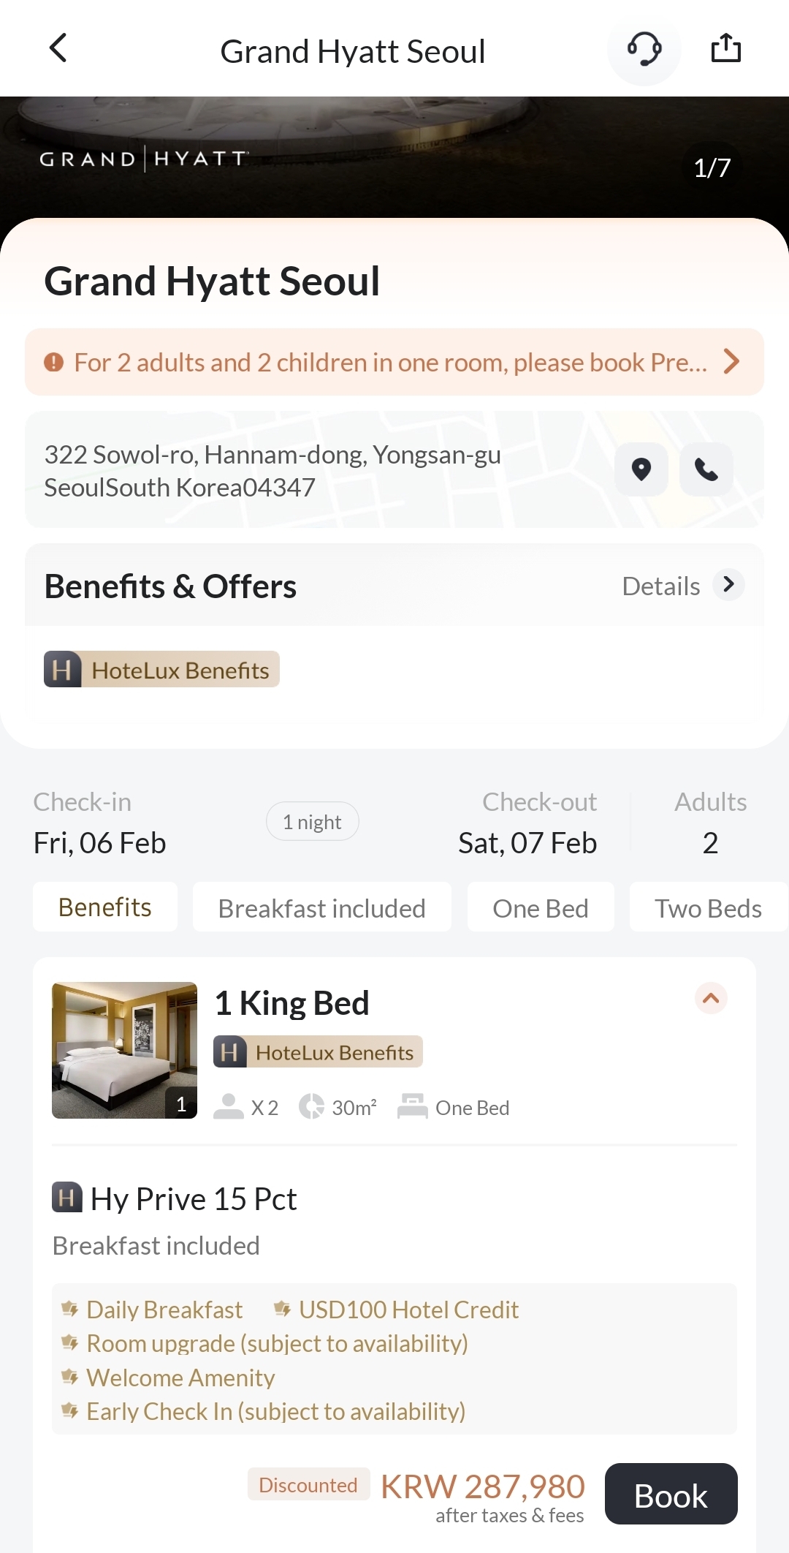Select the Two Beds filter tab
789x1553 pixels.
707,907
